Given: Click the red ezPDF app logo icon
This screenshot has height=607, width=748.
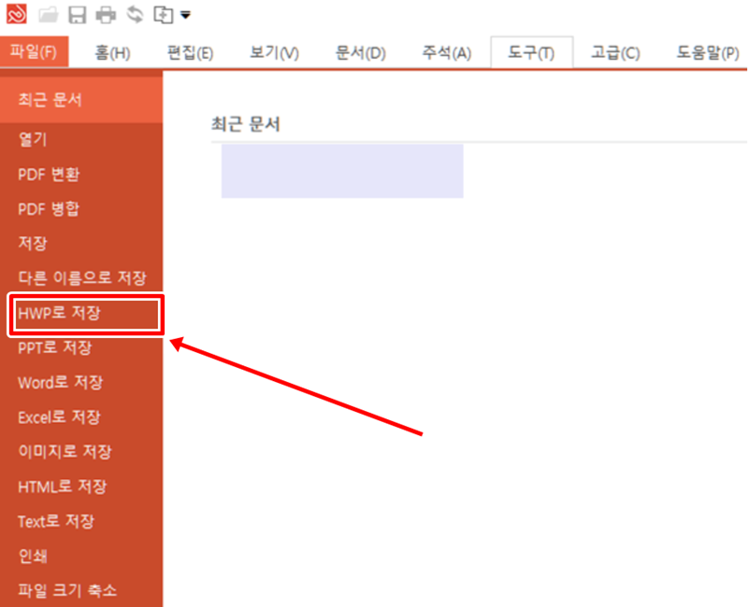Looking at the screenshot, I should pos(16,14).
